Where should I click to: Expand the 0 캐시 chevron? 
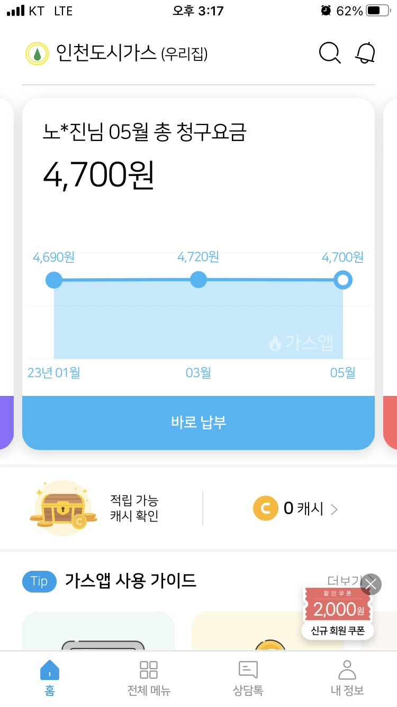[334, 509]
